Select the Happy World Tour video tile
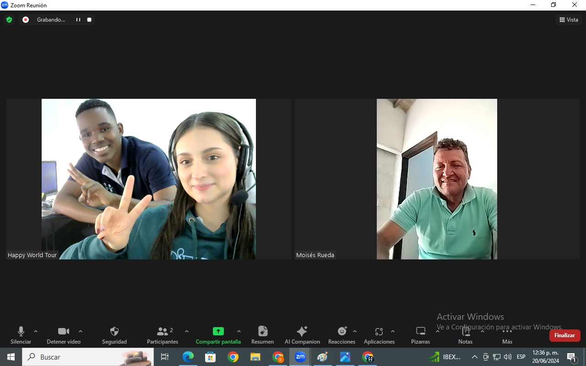Screen dimensions: 586x366 (x=149, y=179)
